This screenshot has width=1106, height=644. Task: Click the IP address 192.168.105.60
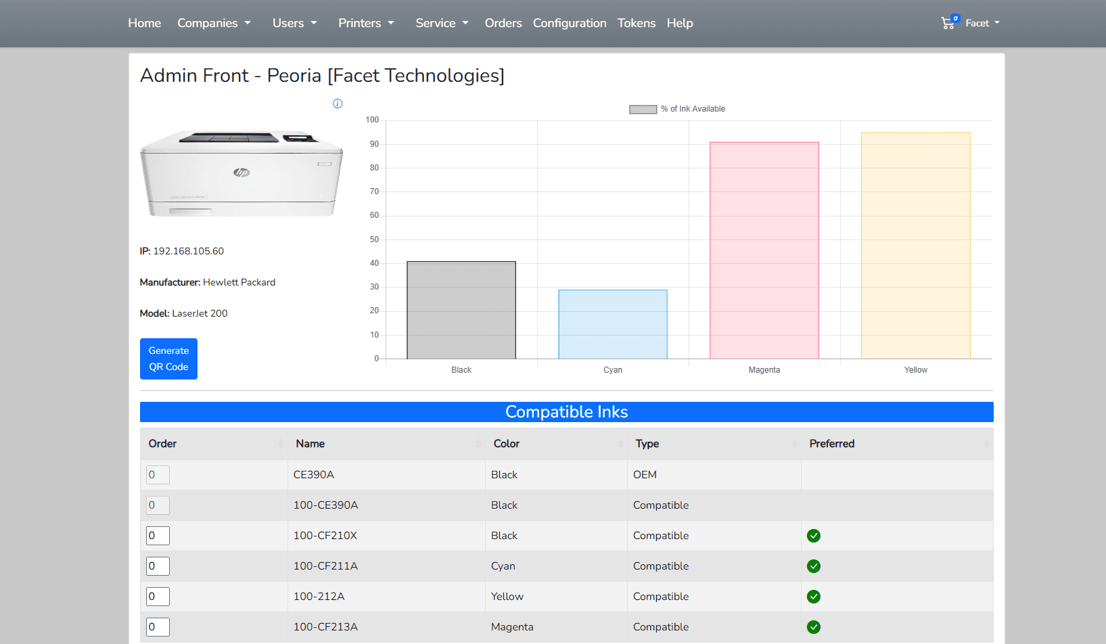(x=189, y=251)
